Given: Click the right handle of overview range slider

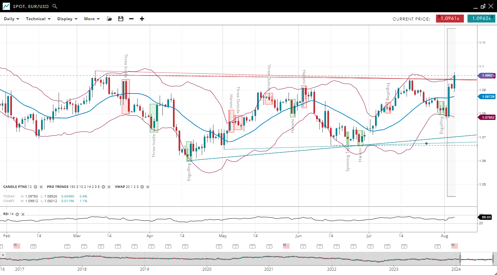Looking at the screenshot, I should click(493, 259).
